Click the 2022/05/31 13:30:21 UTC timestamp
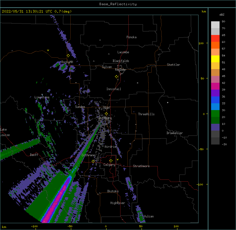Screen dimensions: 236x230 pos(27,11)
